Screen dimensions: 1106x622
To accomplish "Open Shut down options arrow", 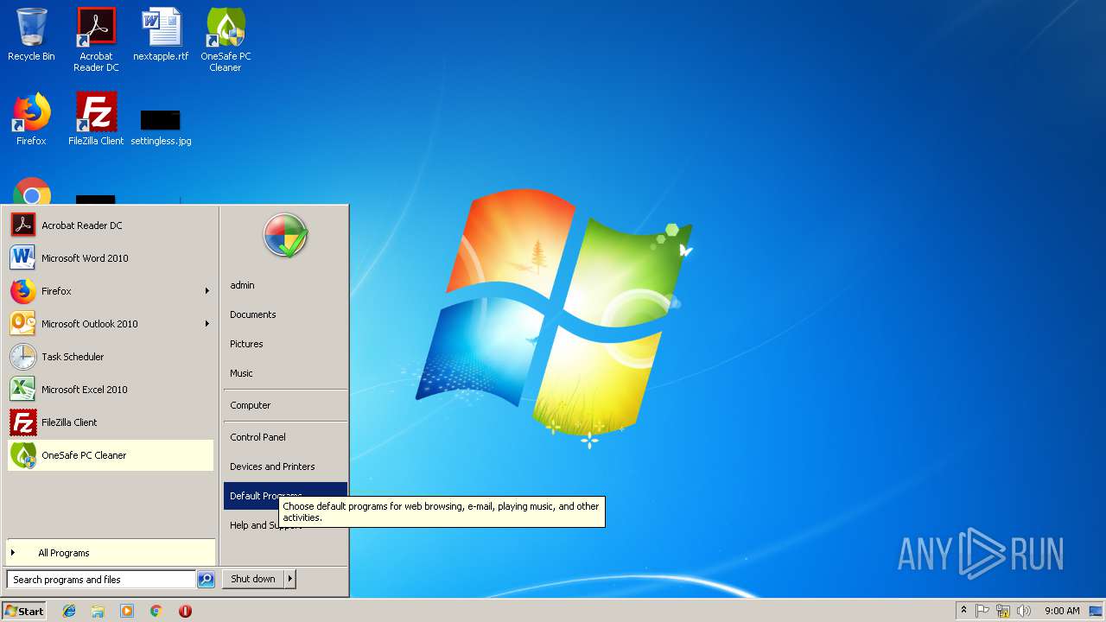I will point(290,579).
